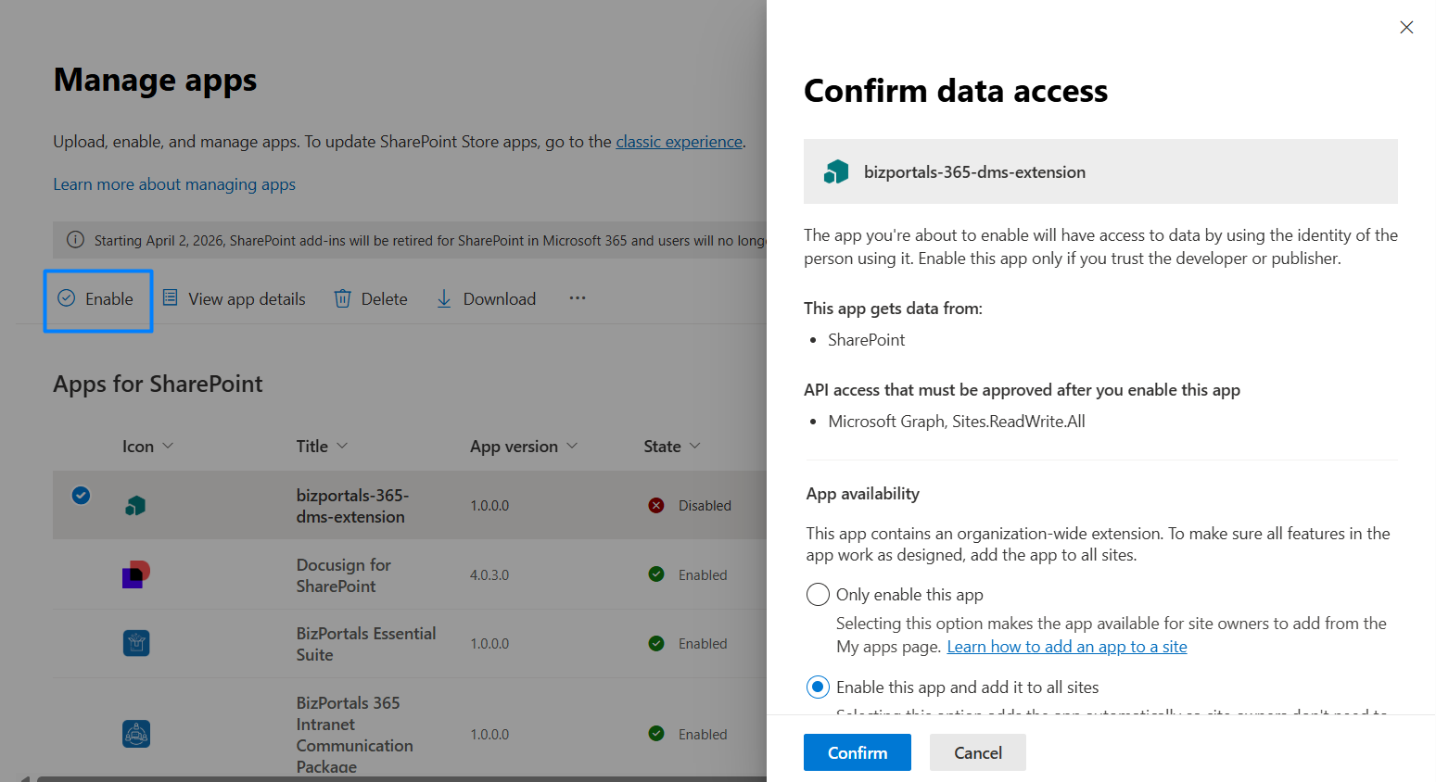Click the bizportals-365-dms-extension title in list
This screenshot has width=1436, height=782.
click(352, 506)
